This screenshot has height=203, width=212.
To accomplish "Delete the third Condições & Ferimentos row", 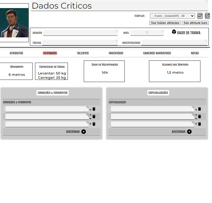I will 94,124.
